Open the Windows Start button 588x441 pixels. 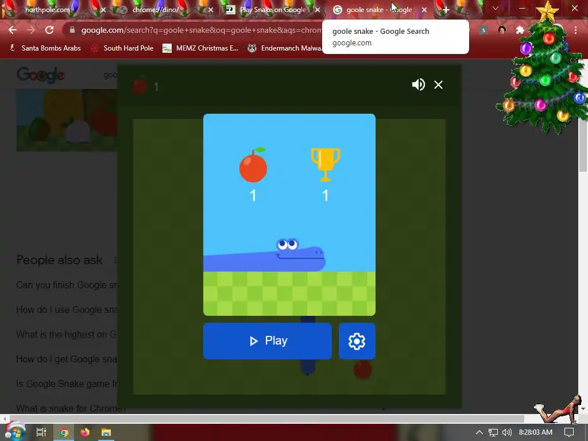click(16, 432)
